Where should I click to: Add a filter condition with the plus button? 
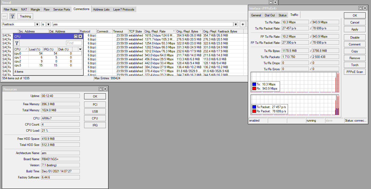coord(243,24)
